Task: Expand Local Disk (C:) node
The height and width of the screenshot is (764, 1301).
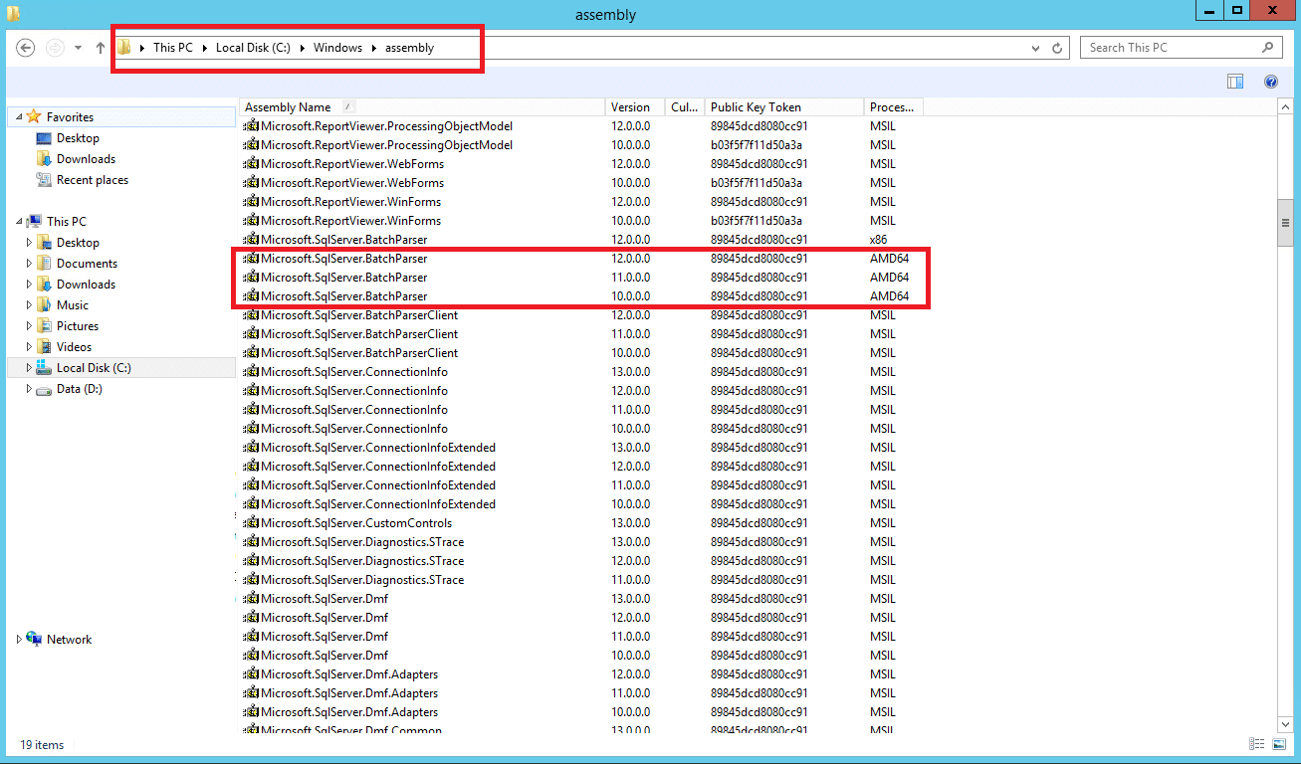Action: [x=29, y=368]
